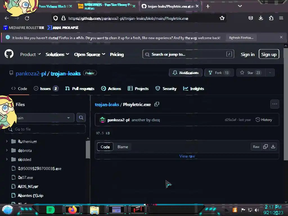Copy the file path next to Phsyletric.exe
This screenshot has width=288, height=216.
157,104
